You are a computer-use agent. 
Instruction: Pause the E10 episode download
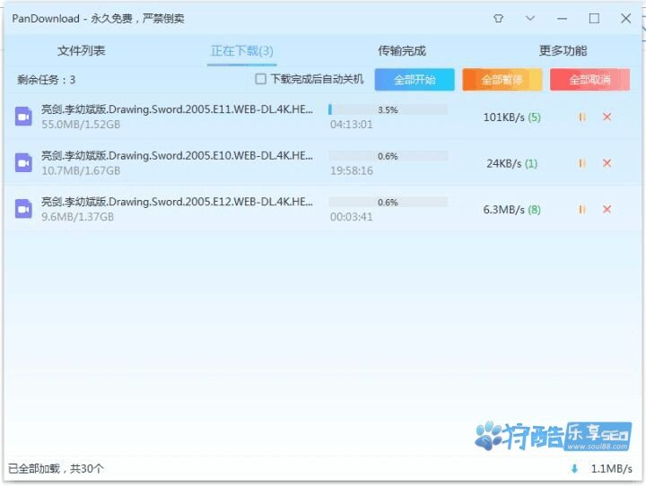(x=582, y=163)
